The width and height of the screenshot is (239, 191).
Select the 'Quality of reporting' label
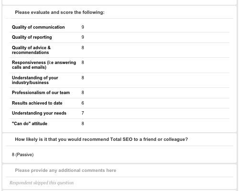32,37
